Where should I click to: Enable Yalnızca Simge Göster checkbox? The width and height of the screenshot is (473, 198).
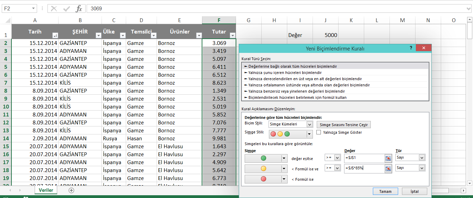coord(319,132)
